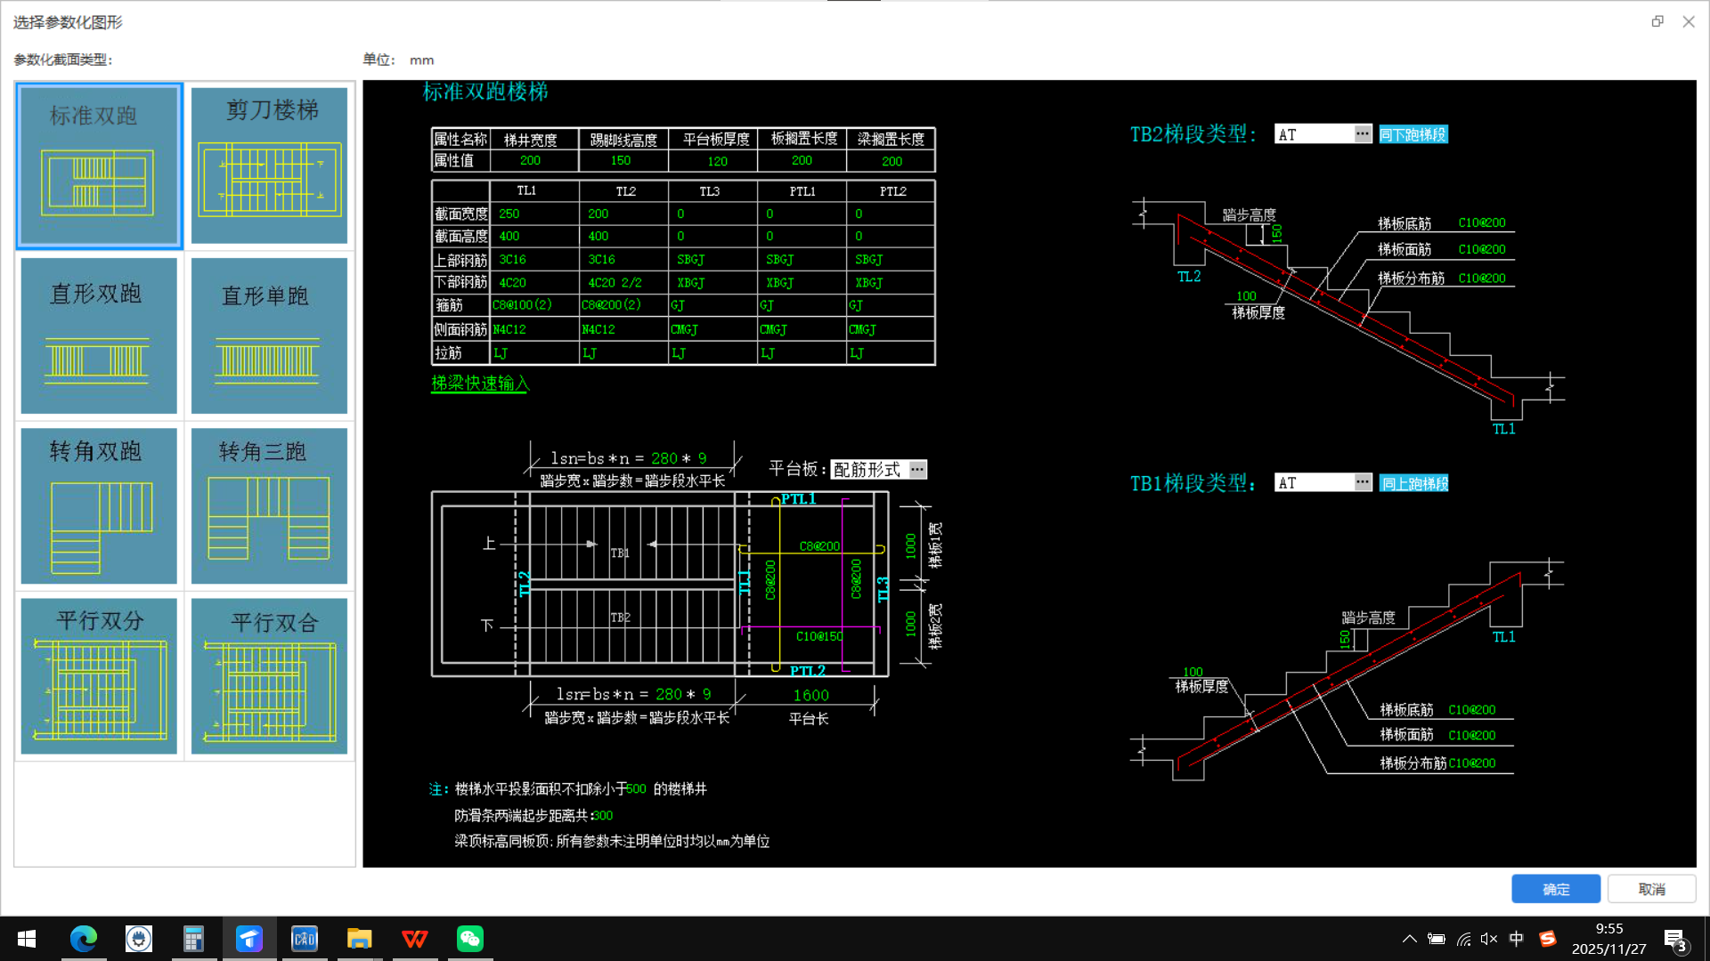Edit the 平台长 value 1600
This screenshot has width=1710, height=961.
(810, 695)
